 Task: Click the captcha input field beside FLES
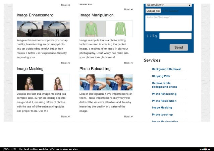175,36
